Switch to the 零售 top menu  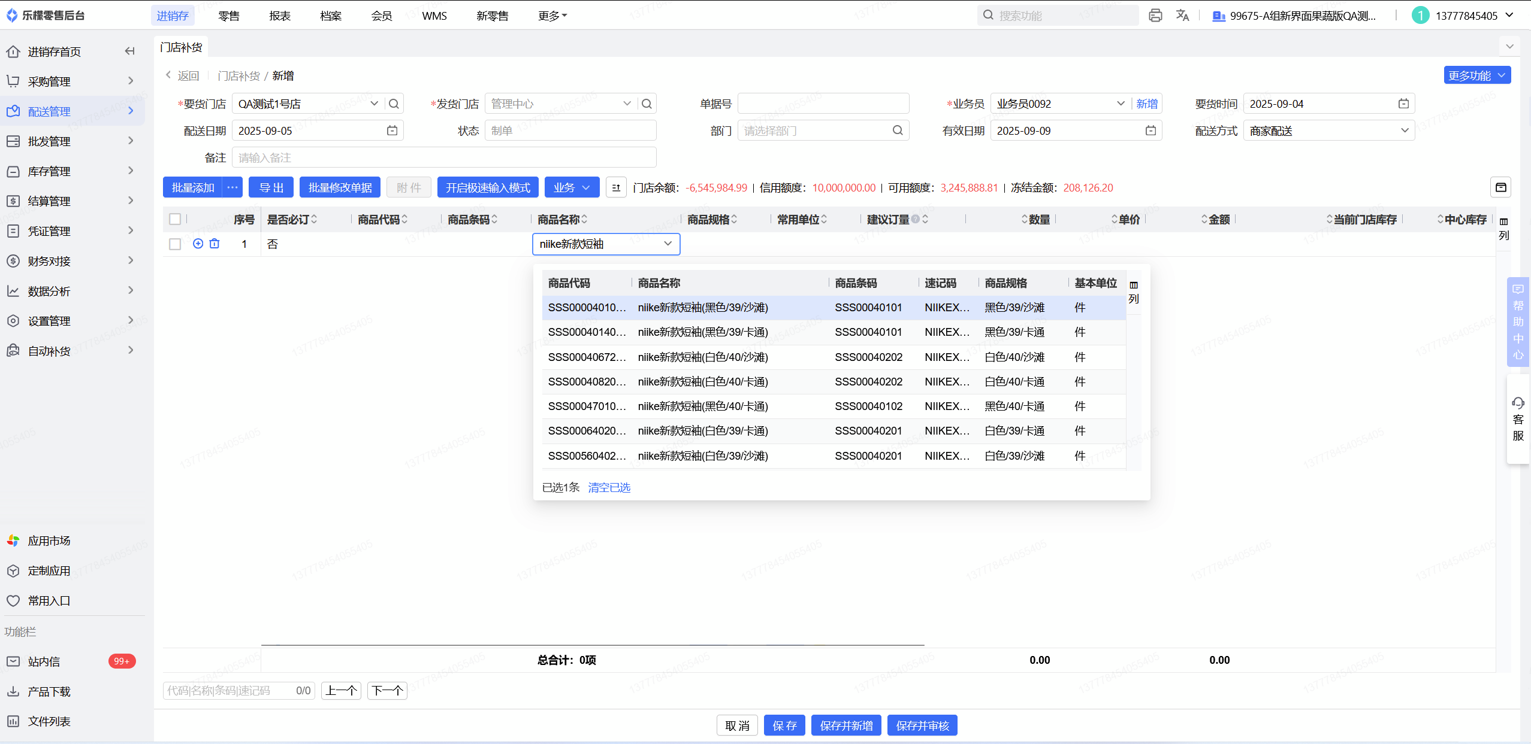pos(229,16)
